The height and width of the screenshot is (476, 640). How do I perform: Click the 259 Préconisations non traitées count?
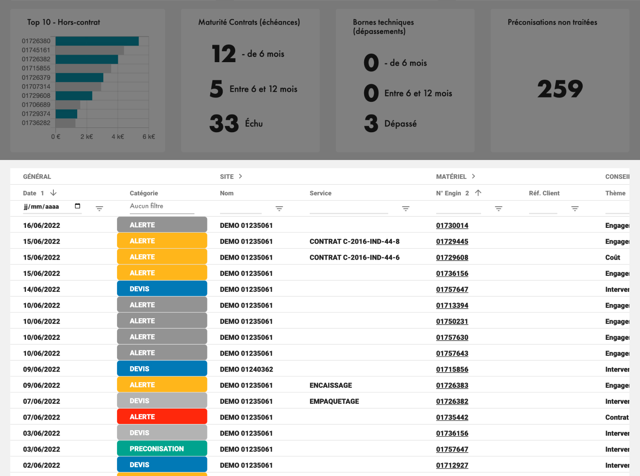point(560,89)
